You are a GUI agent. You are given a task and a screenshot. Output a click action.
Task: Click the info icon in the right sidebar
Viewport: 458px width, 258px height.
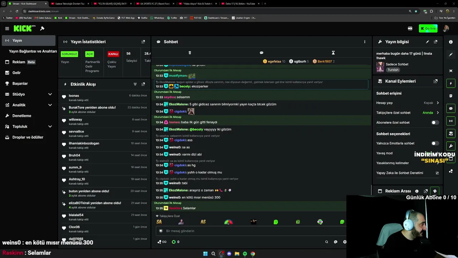[451, 42]
